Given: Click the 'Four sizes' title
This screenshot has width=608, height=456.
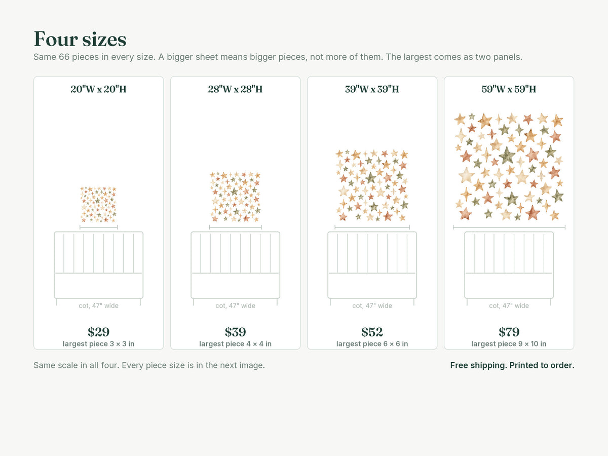Looking at the screenshot, I should coord(80,39).
